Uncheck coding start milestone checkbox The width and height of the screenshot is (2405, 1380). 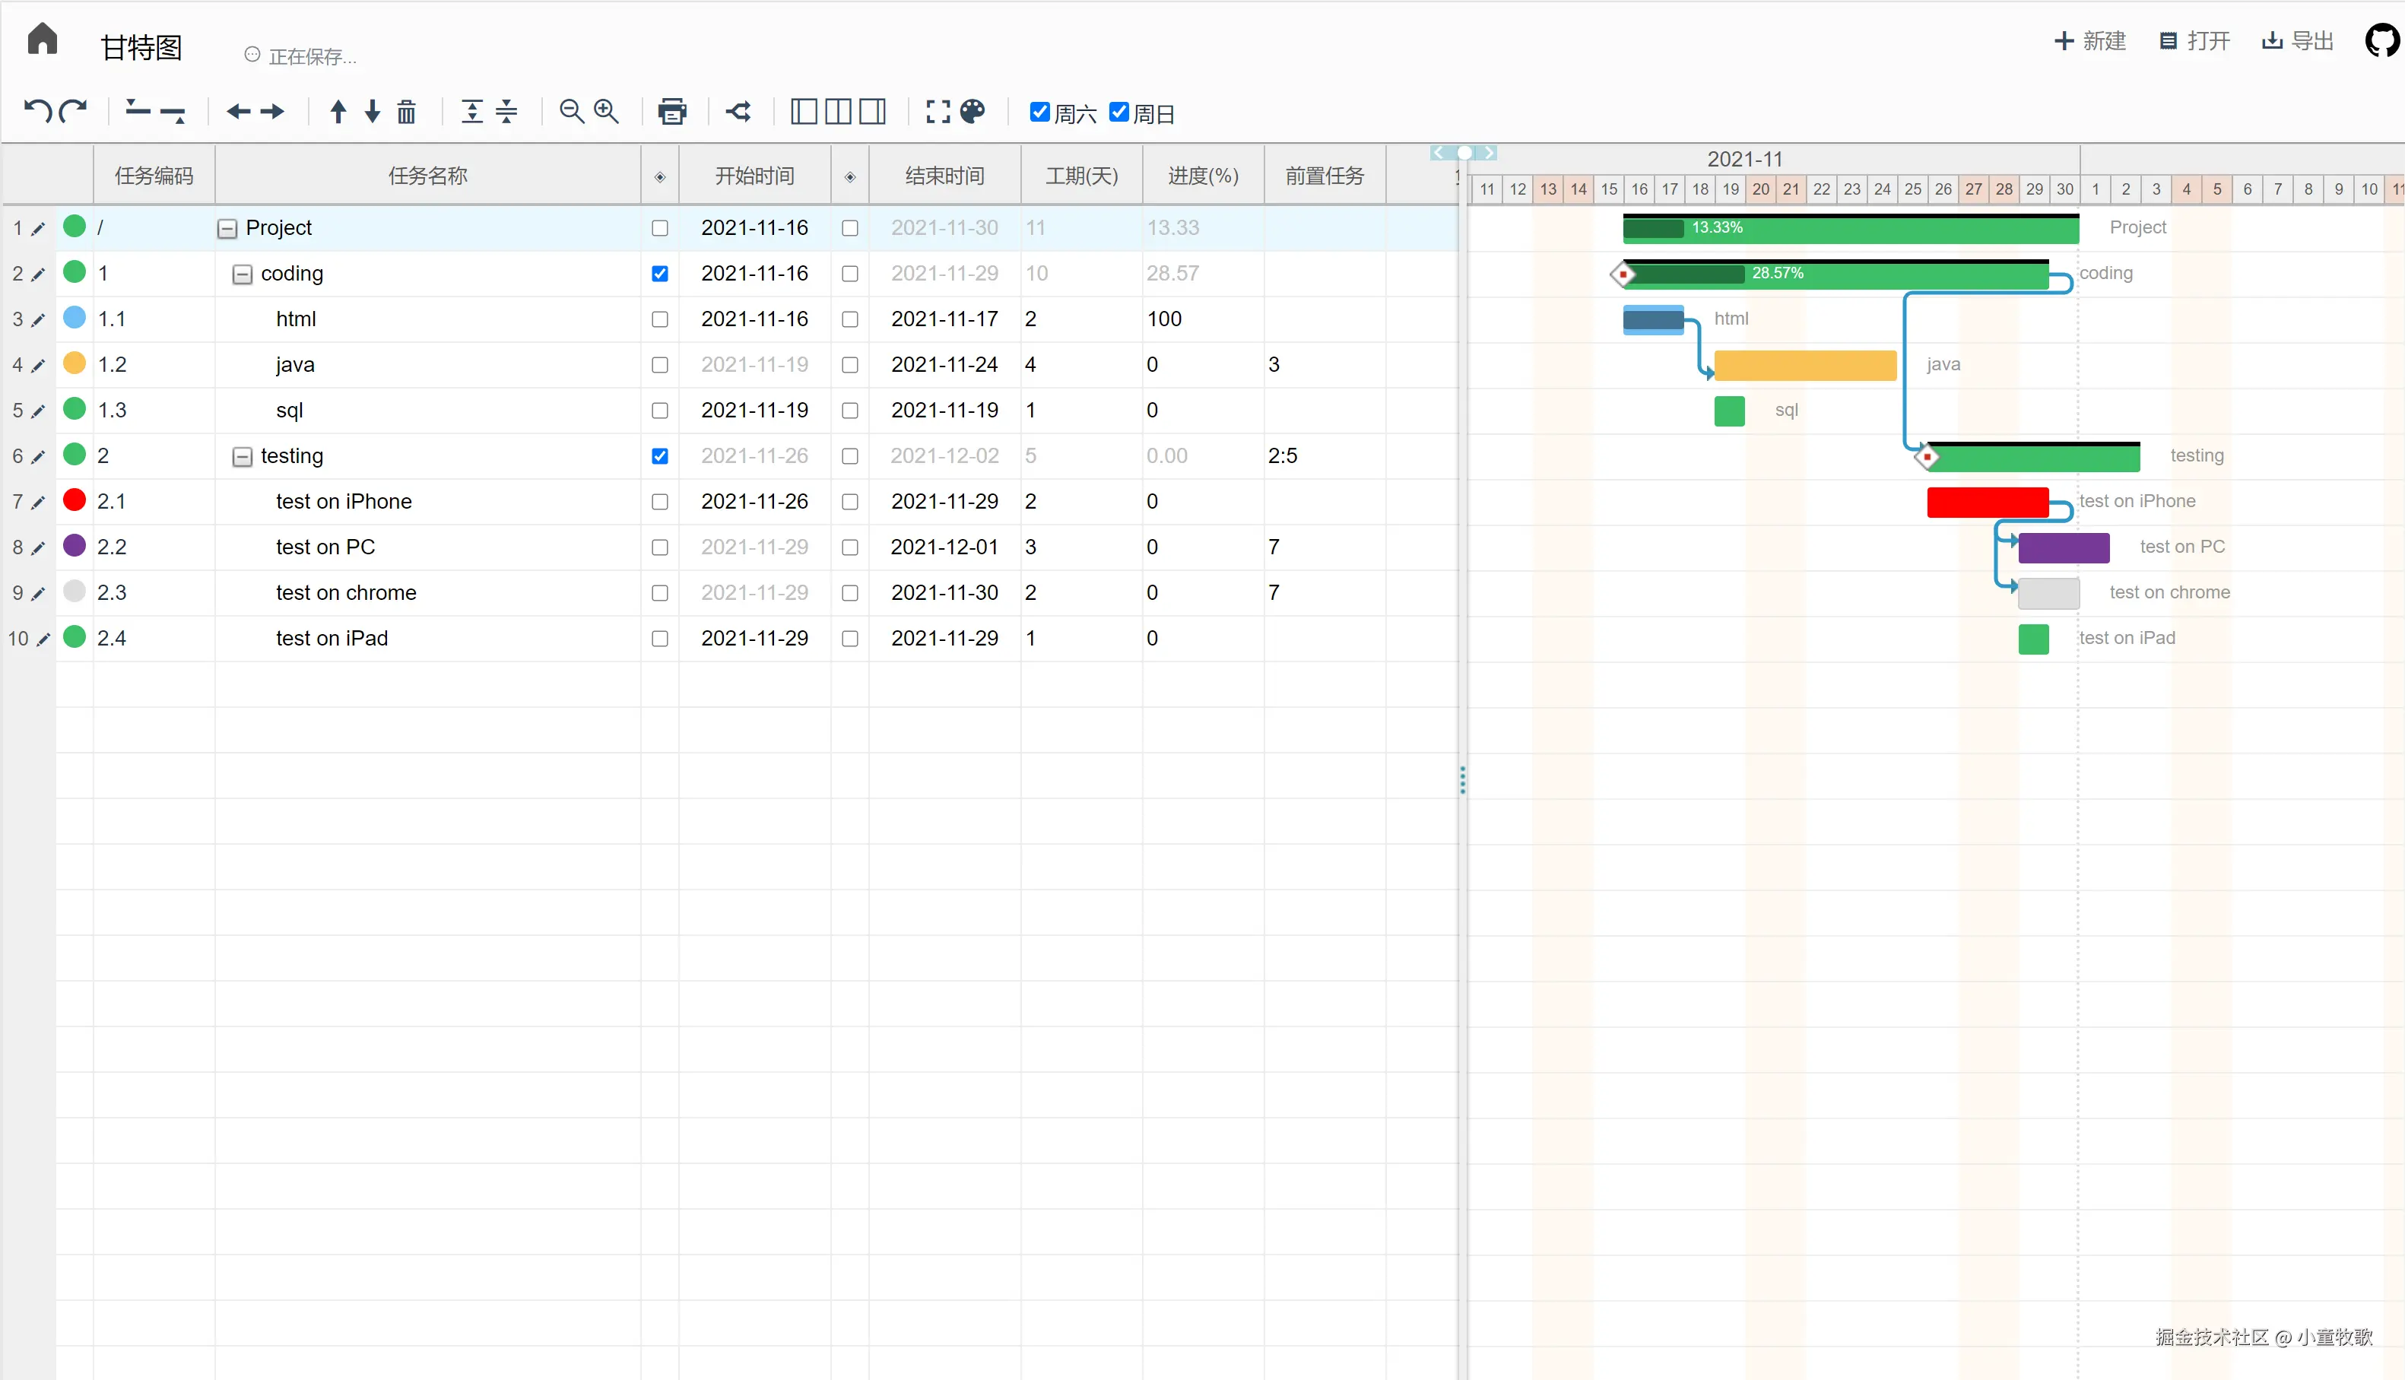click(x=659, y=274)
